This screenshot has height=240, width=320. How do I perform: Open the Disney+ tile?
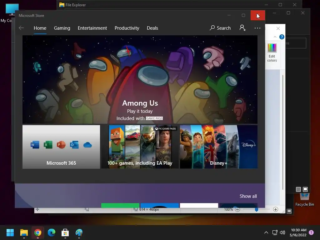coord(218,147)
